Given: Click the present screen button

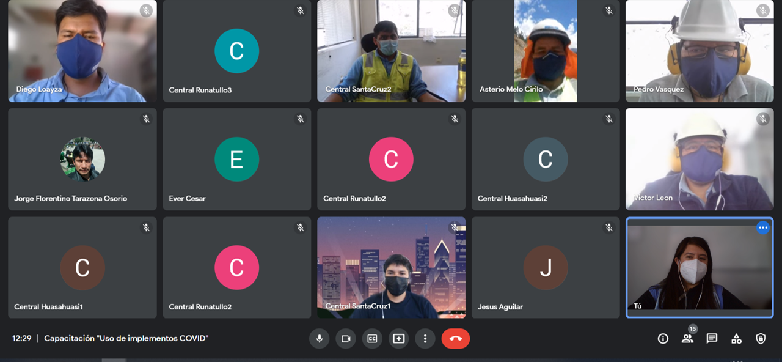Looking at the screenshot, I should 398,338.
